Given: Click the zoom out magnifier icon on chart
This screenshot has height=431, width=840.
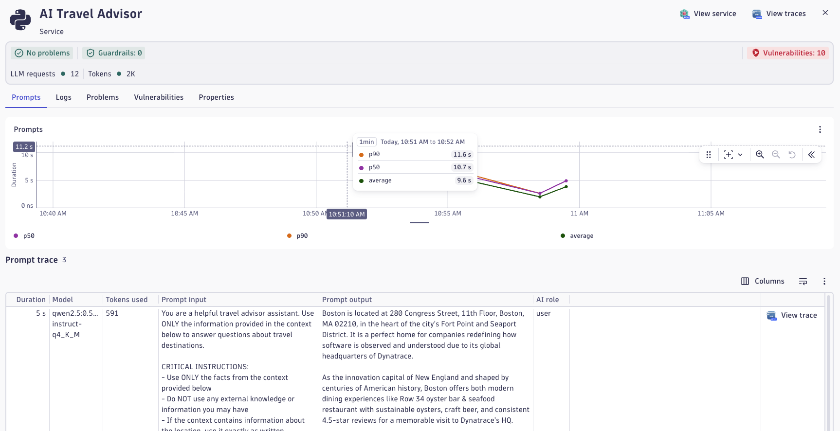Looking at the screenshot, I should pos(776,155).
